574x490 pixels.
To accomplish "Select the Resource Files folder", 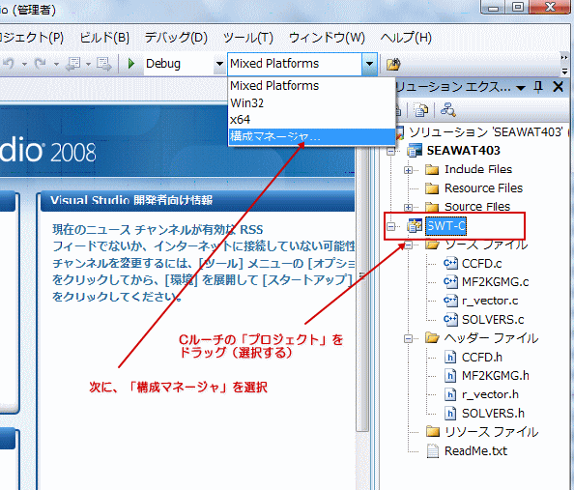I will [483, 188].
